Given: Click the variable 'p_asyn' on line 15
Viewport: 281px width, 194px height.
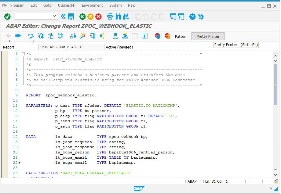Looking at the screenshot, I should click(63, 126).
